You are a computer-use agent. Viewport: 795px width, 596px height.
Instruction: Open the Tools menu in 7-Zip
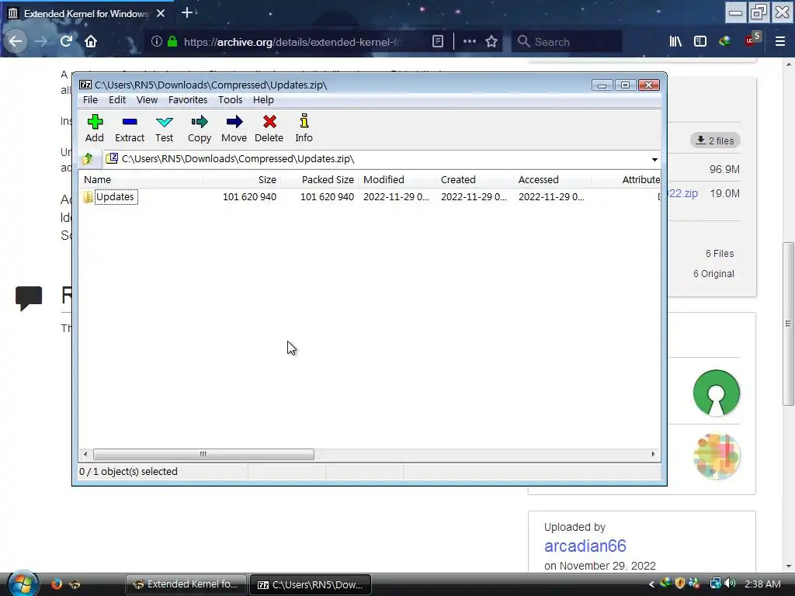(x=230, y=100)
